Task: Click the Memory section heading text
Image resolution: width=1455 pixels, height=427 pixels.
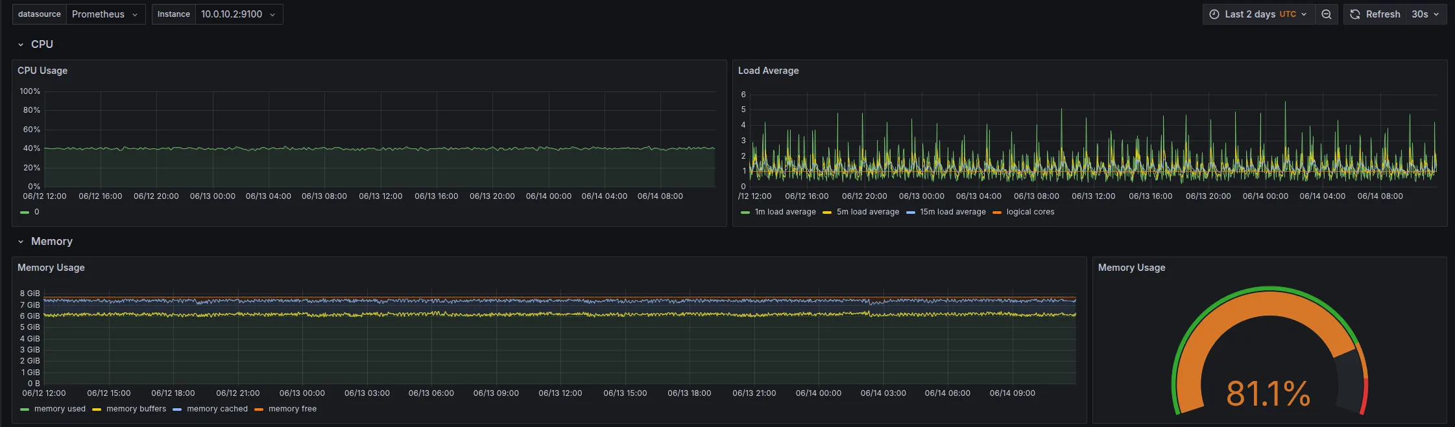Action: coord(52,242)
